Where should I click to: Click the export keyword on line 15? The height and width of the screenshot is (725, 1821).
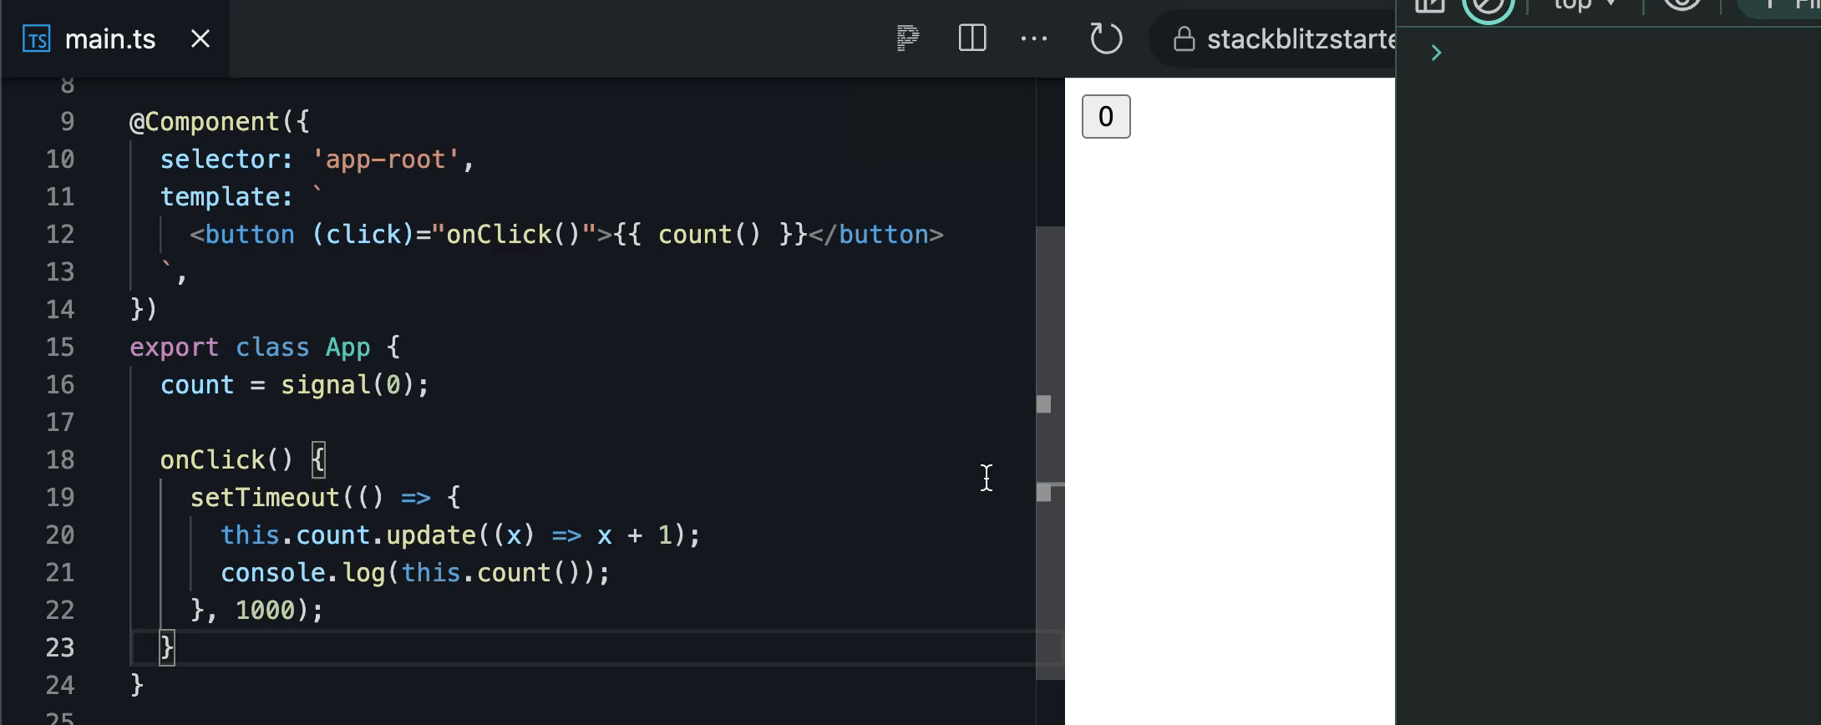(174, 347)
